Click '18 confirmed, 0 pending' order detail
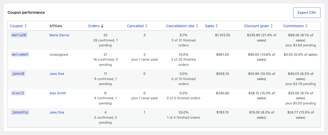The image size is (328, 135). tap(105, 62)
